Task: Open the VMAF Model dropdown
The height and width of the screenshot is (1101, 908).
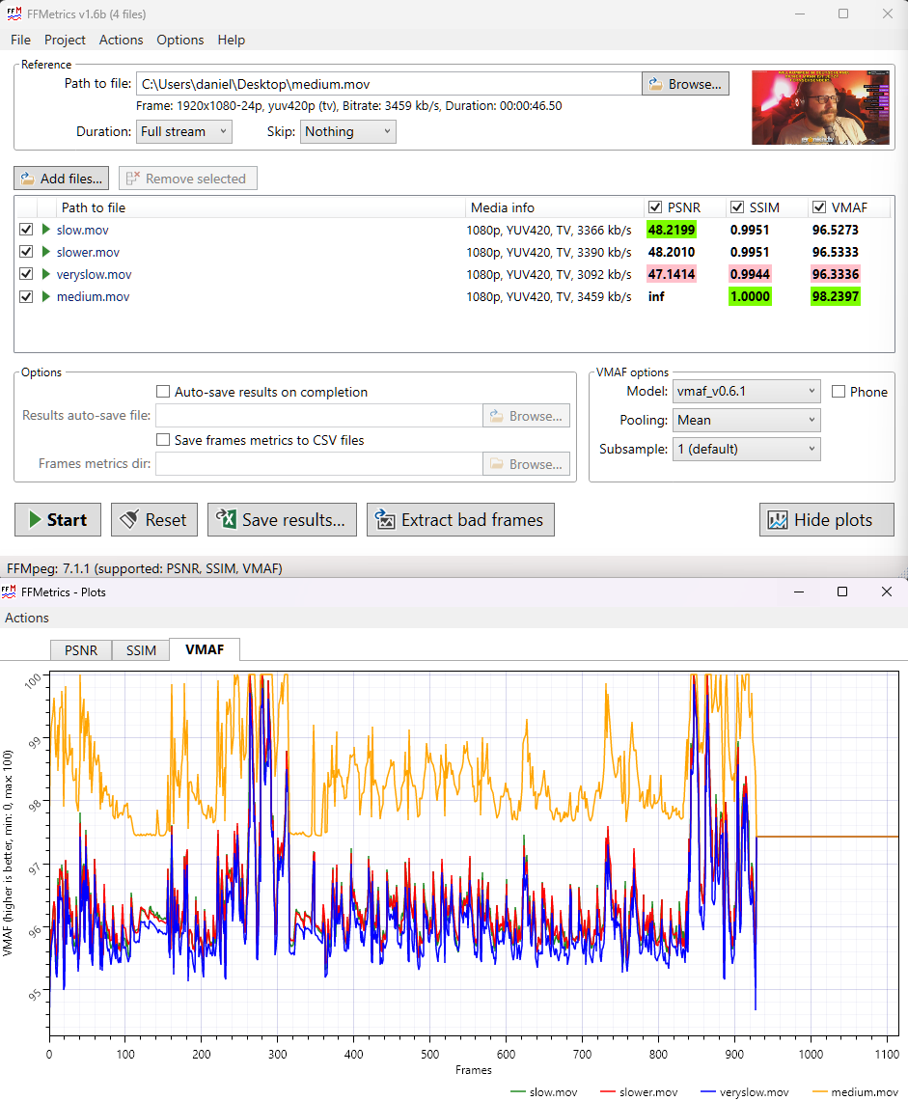Action: tap(746, 392)
